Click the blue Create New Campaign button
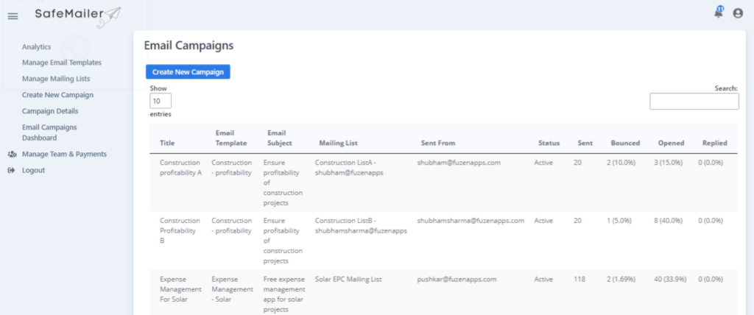The width and height of the screenshot is (754, 315). click(x=188, y=72)
